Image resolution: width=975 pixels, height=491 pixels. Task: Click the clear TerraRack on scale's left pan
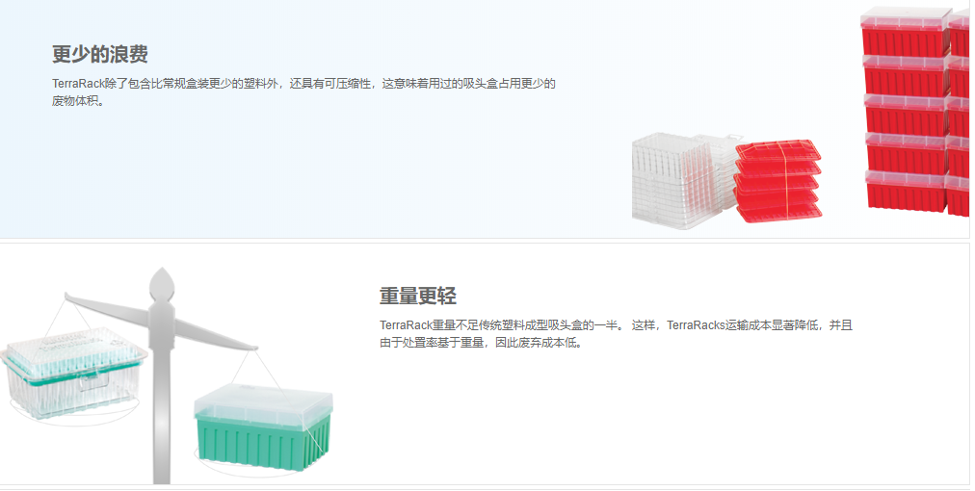click(74, 373)
